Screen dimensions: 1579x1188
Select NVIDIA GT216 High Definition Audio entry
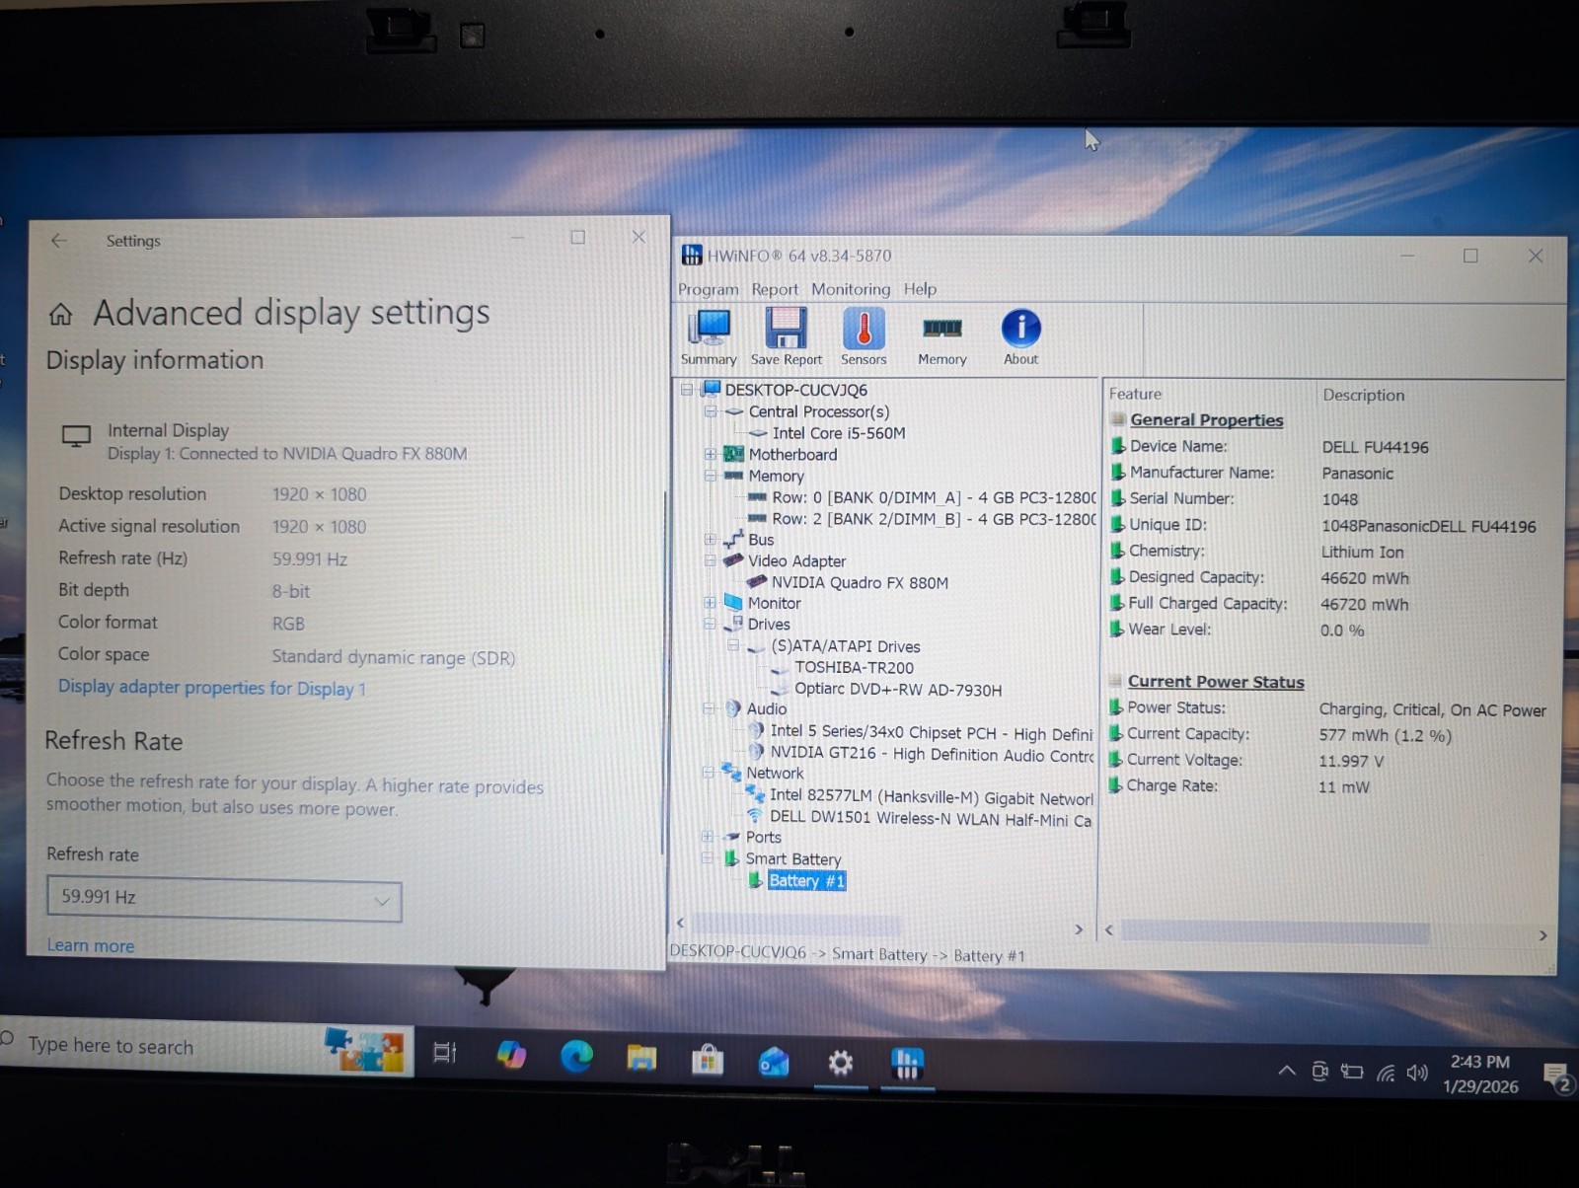(932, 754)
